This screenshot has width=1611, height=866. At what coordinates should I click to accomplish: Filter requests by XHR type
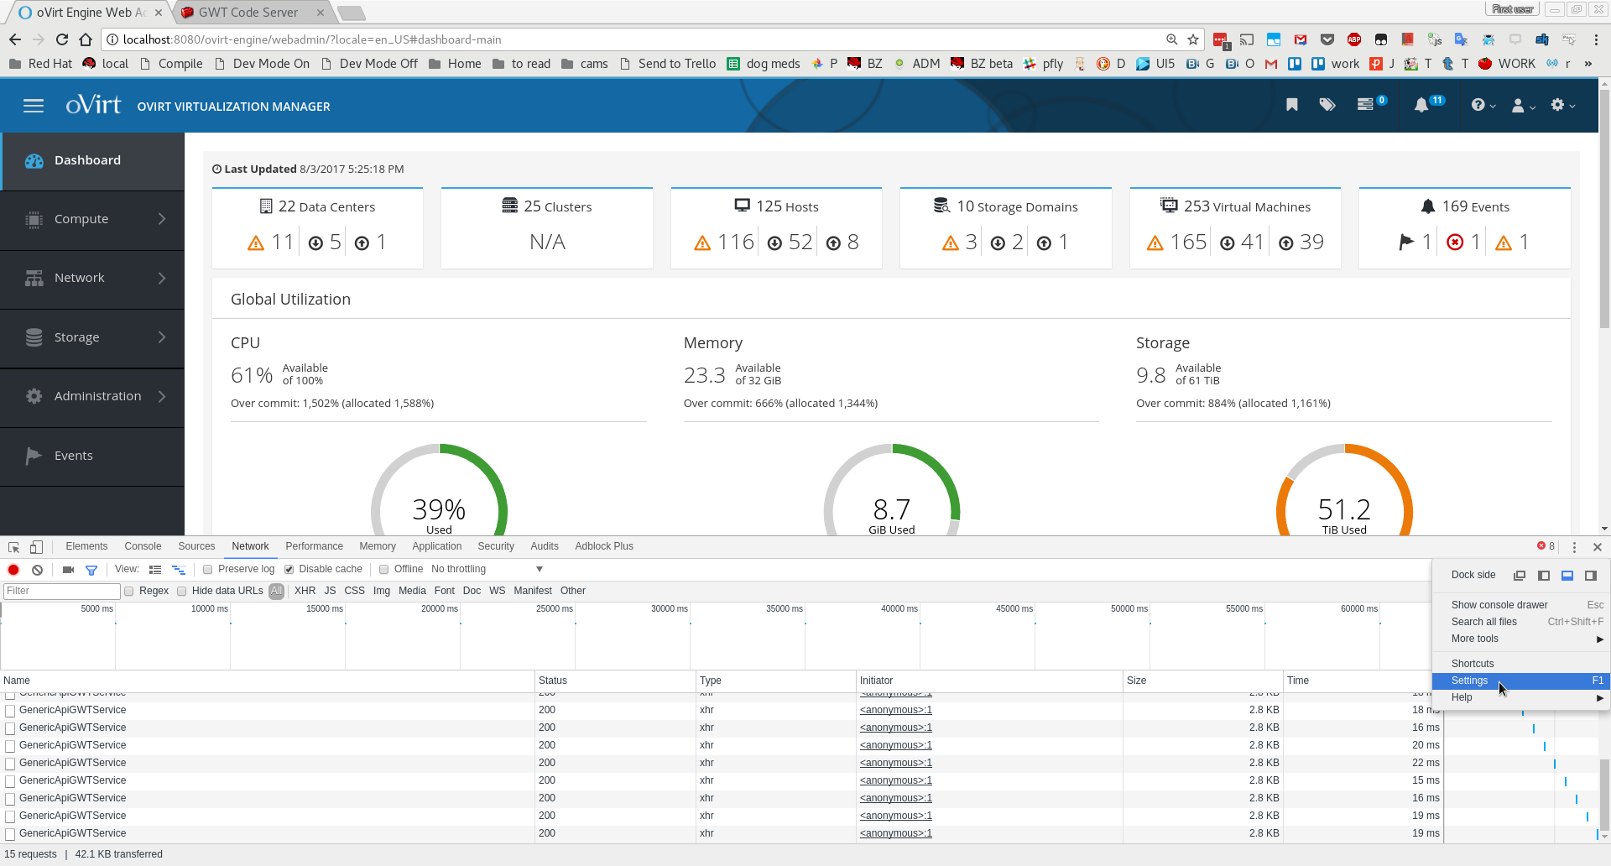coord(305,591)
